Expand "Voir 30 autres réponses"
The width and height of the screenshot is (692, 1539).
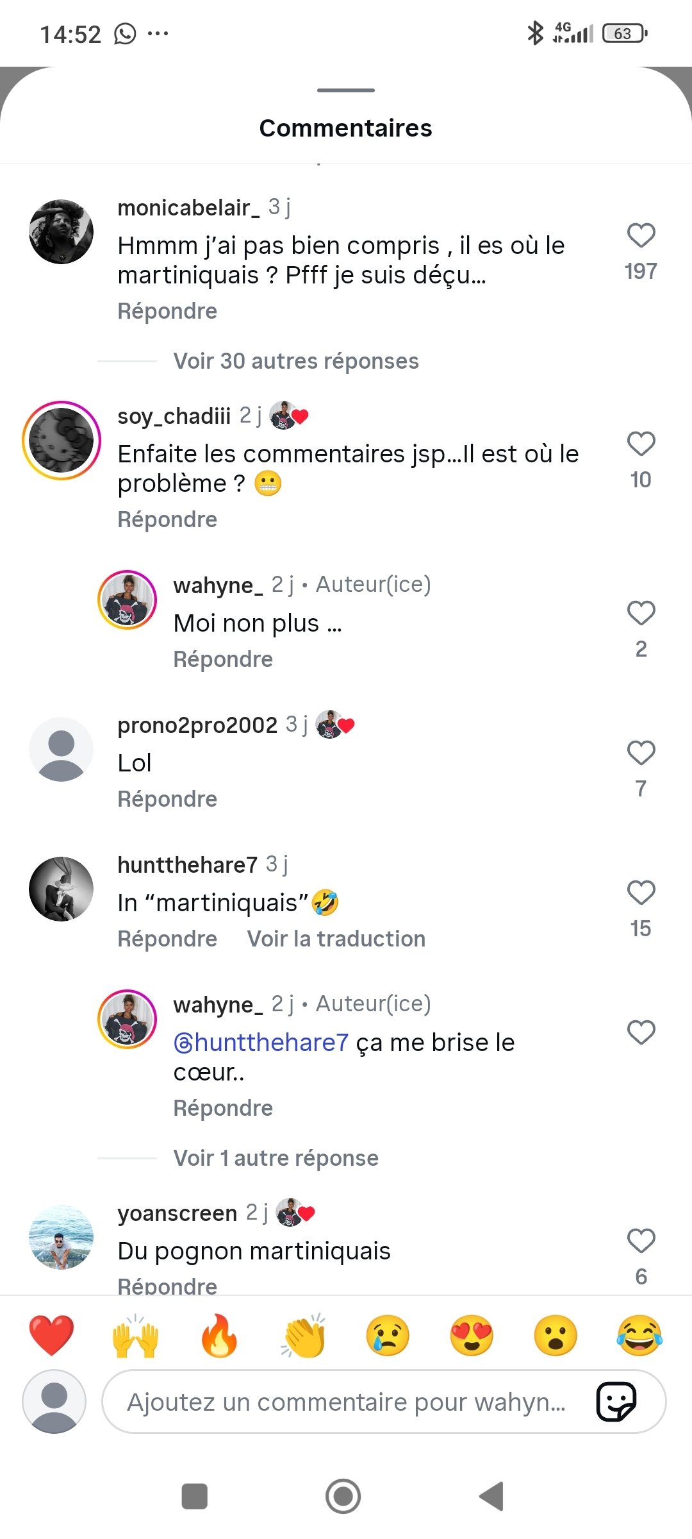click(295, 361)
